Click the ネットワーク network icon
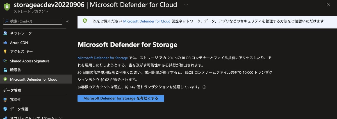 5,33
